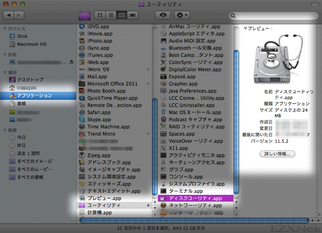Eject the shared computer
Screen dimensions: 322x233
(x=71, y=62)
